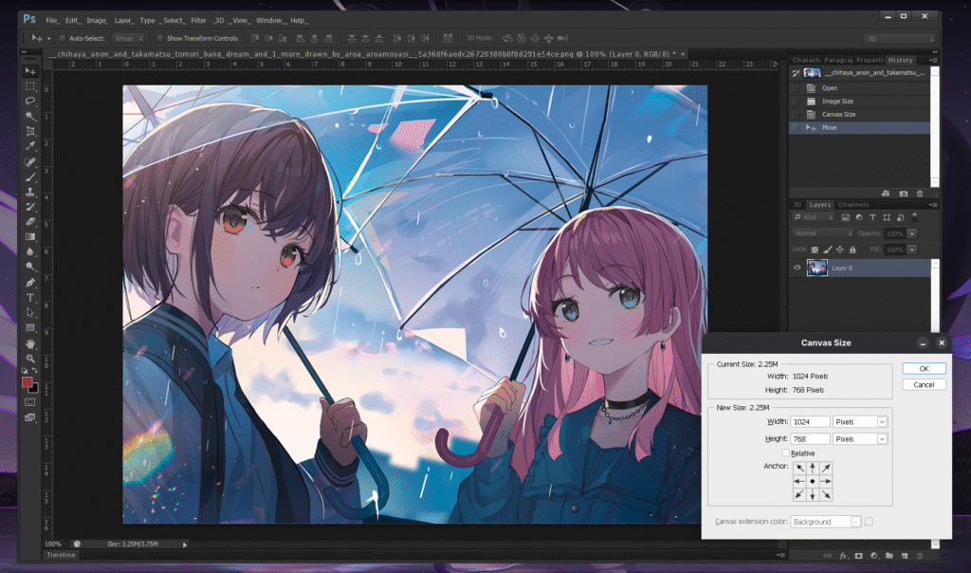Toggle the layer filter switch in Layers
The width and height of the screenshot is (971, 573).
click(x=915, y=217)
